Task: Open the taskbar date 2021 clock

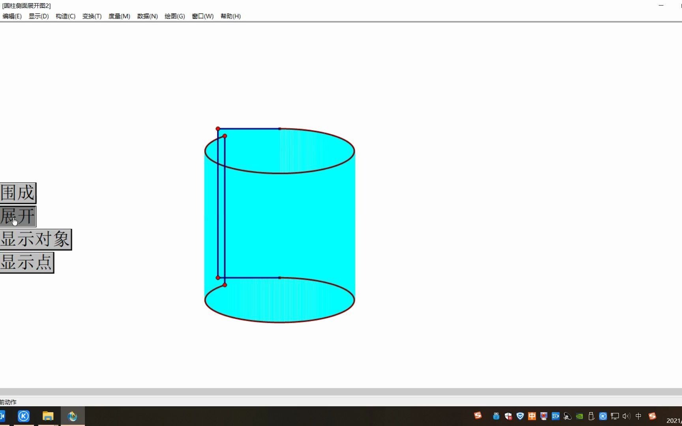Action: click(674, 420)
